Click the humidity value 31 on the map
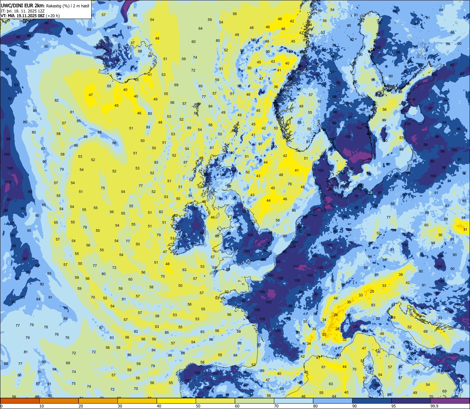Image resolution: width=470 pixels, height=409 pixels. click(465, 230)
